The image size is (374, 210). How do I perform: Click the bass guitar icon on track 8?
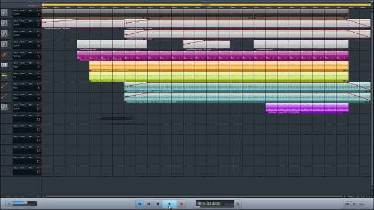[x=4, y=86]
